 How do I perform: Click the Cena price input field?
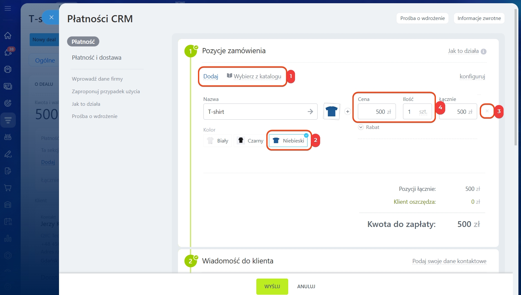click(377, 112)
